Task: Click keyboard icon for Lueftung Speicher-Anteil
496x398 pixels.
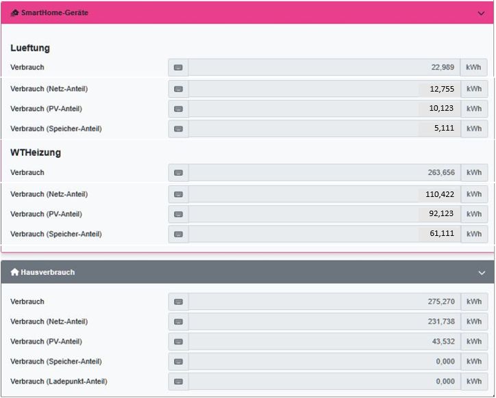Action: coord(178,129)
